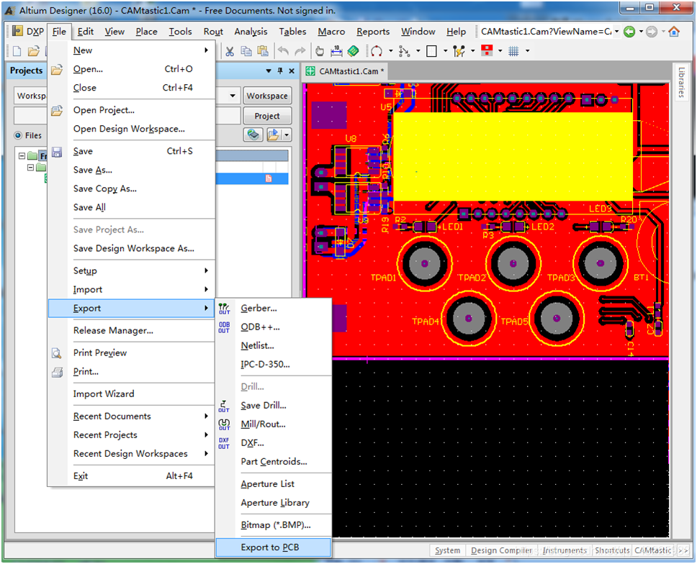The image size is (697, 564).
Task: Open the workspace combo box dropdown
Action: click(x=233, y=96)
